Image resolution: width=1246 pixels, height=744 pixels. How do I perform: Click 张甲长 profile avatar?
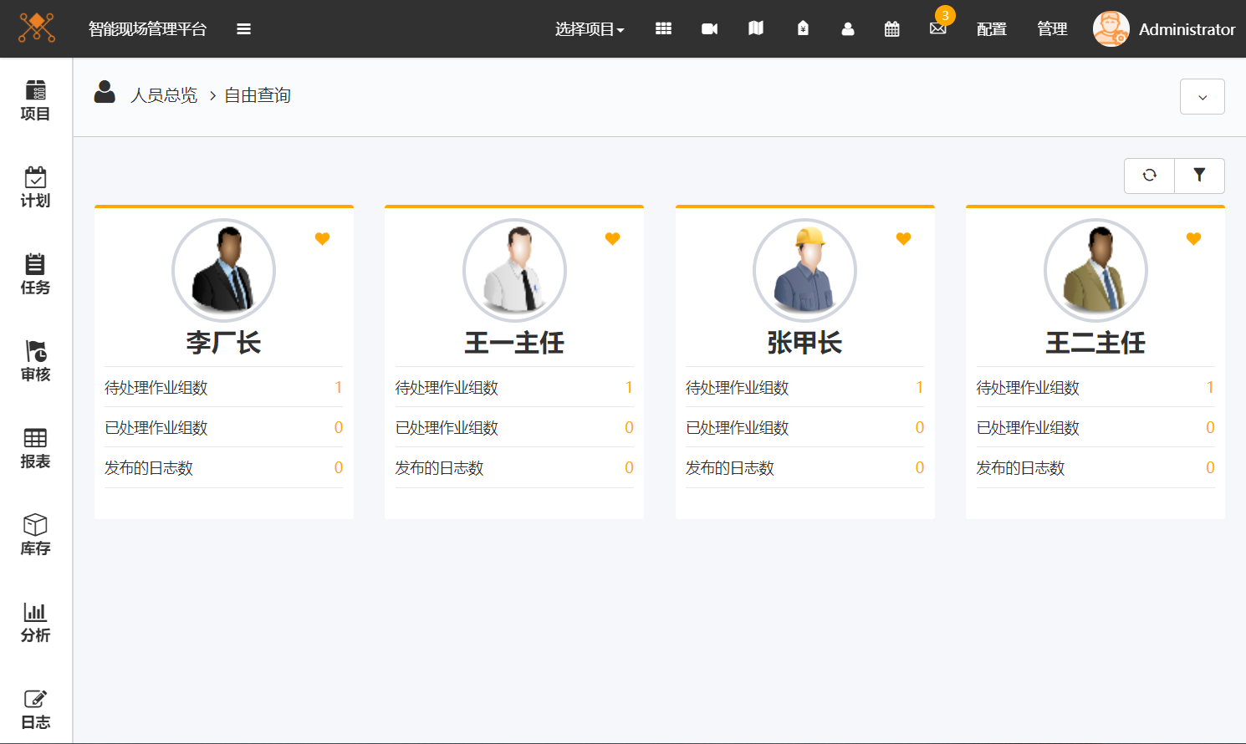pyautogui.click(x=804, y=270)
